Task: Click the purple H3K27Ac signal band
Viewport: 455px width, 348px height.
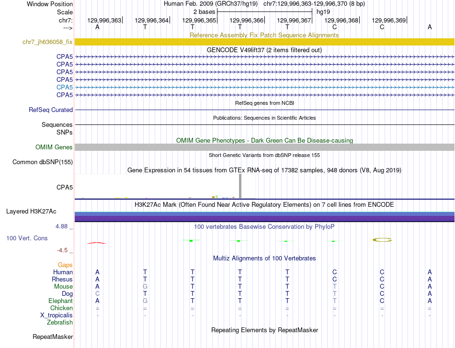Action: pos(264,218)
